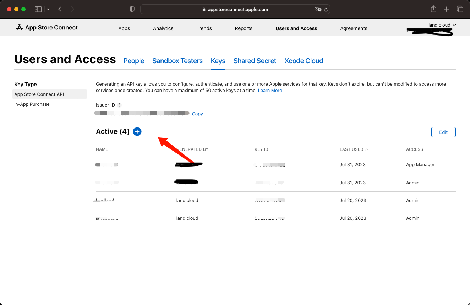The height and width of the screenshot is (305, 470).
Task: Expand the sidebar dropdown chevron in toolbar
Action: [48, 9]
